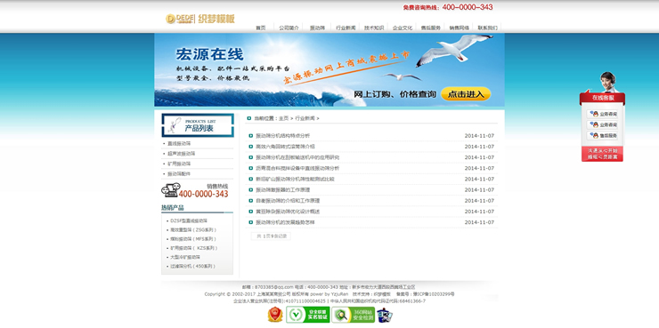The width and height of the screenshot is (659, 328).
Task: Click the sales hotline computer icon
Action: point(169,190)
